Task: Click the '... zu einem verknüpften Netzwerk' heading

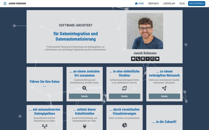Action: tap(164, 73)
